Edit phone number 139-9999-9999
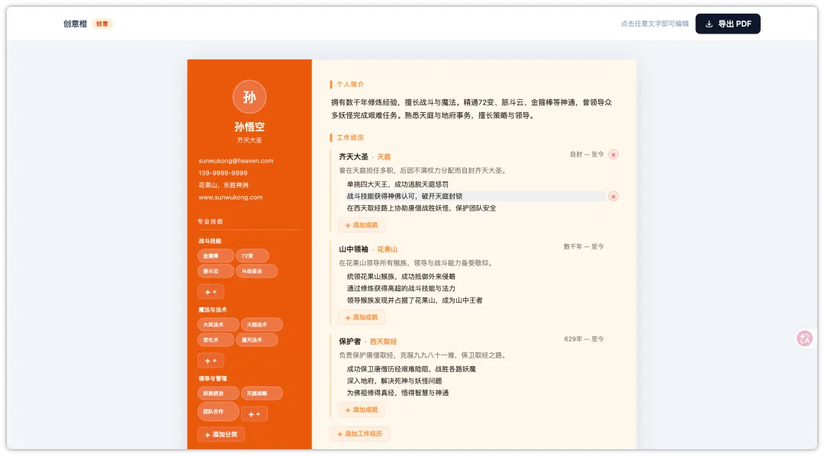This screenshot has height=456, width=824. point(223,173)
